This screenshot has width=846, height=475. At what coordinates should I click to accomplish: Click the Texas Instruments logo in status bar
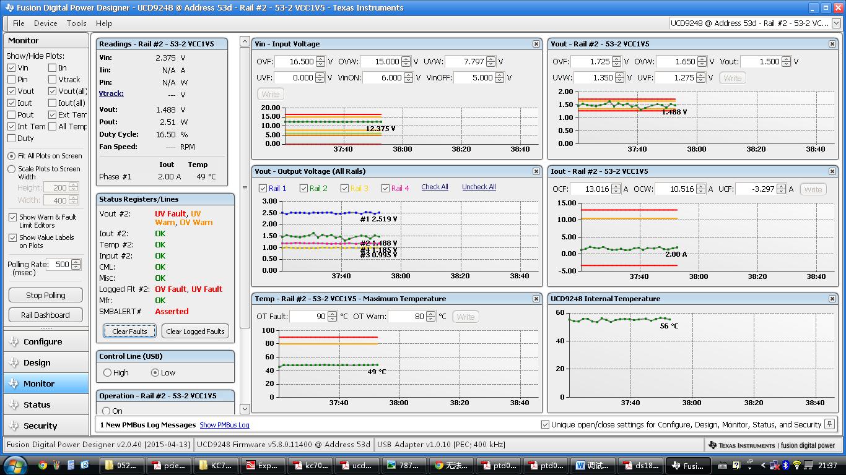tap(772, 445)
